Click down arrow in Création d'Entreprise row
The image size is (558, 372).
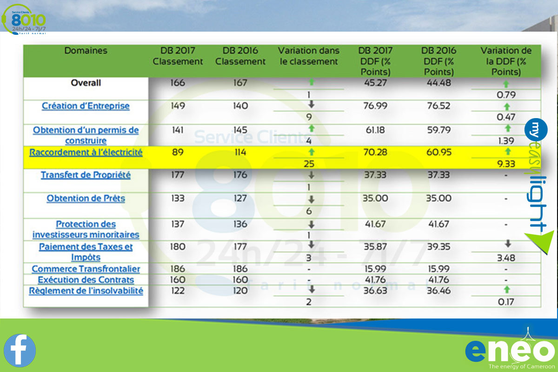pos(311,106)
